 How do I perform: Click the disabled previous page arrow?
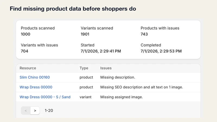tap(25, 111)
